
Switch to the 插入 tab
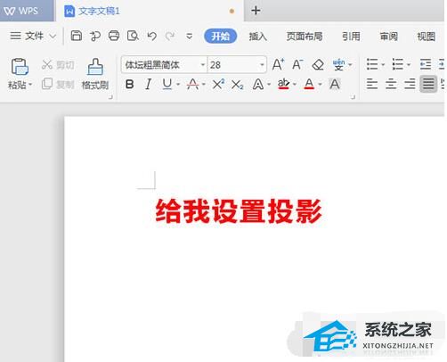point(257,37)
